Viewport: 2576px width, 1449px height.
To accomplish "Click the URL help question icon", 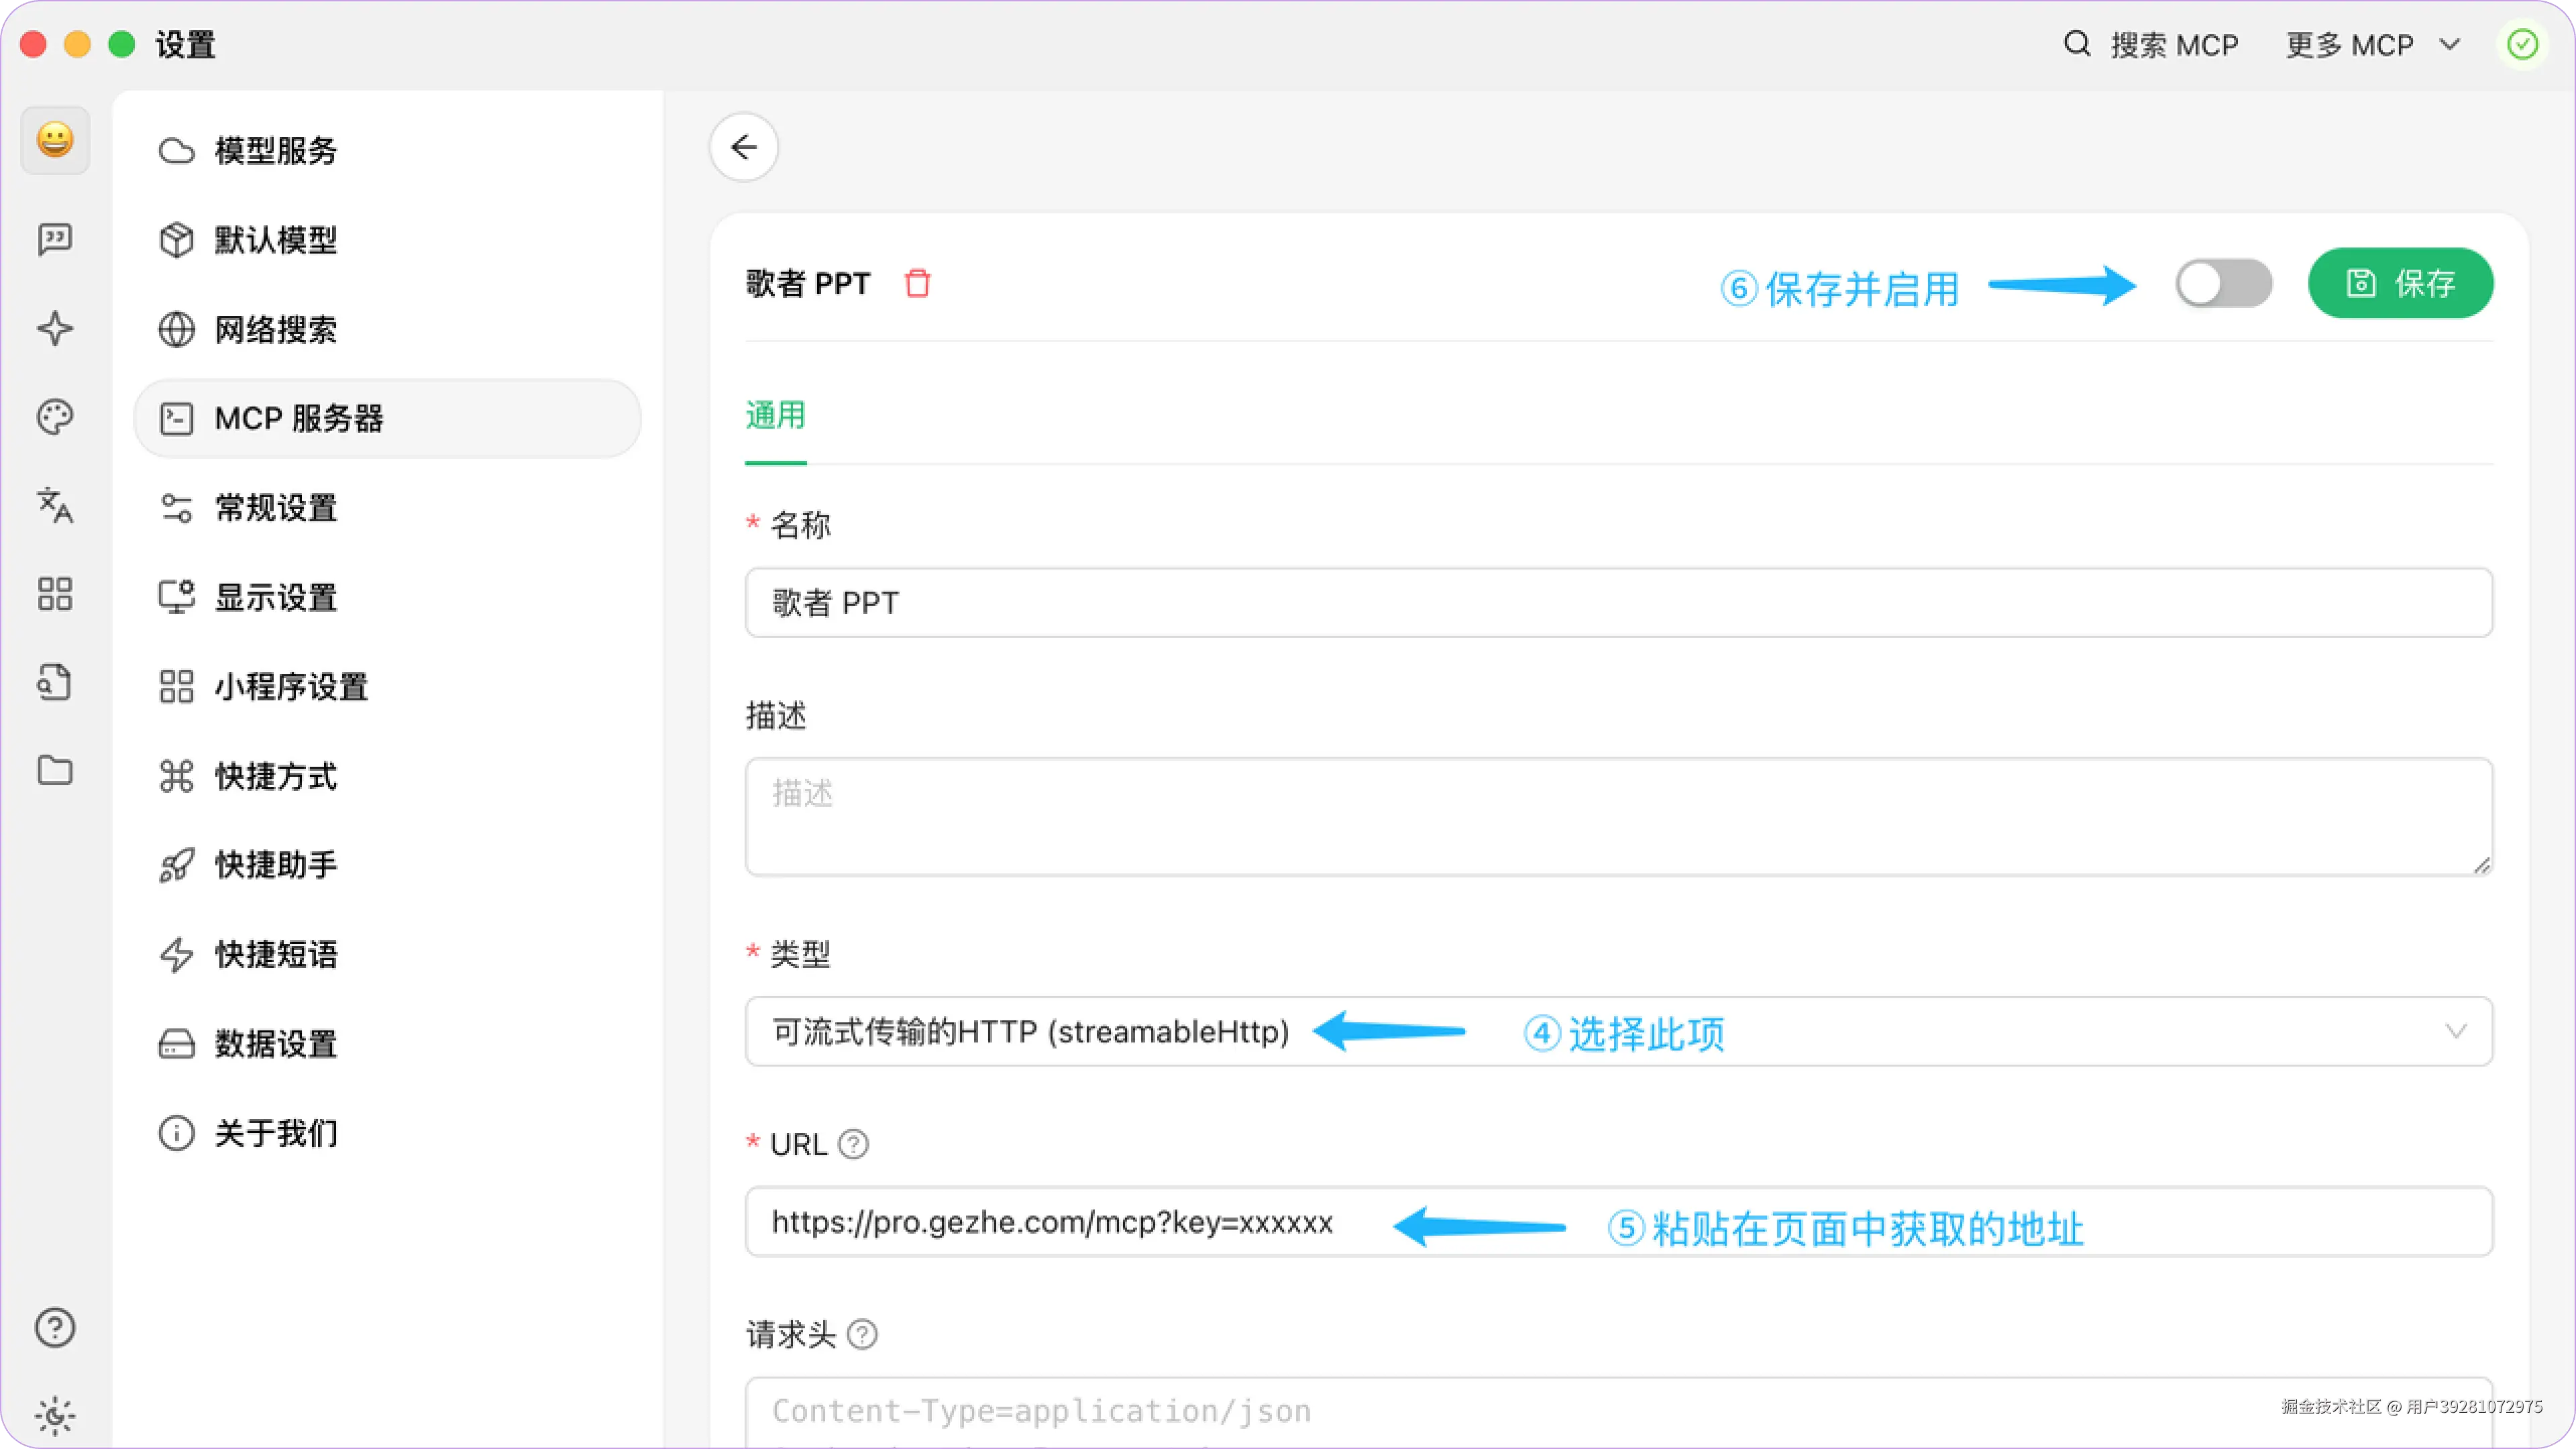I will click(x=853, y=1144).
